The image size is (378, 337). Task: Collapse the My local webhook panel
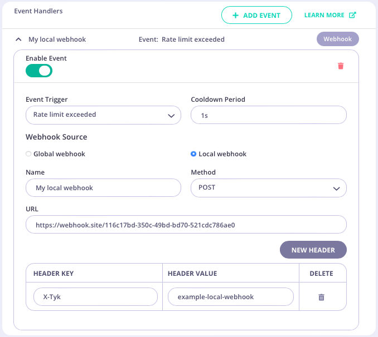pos(18,39)
